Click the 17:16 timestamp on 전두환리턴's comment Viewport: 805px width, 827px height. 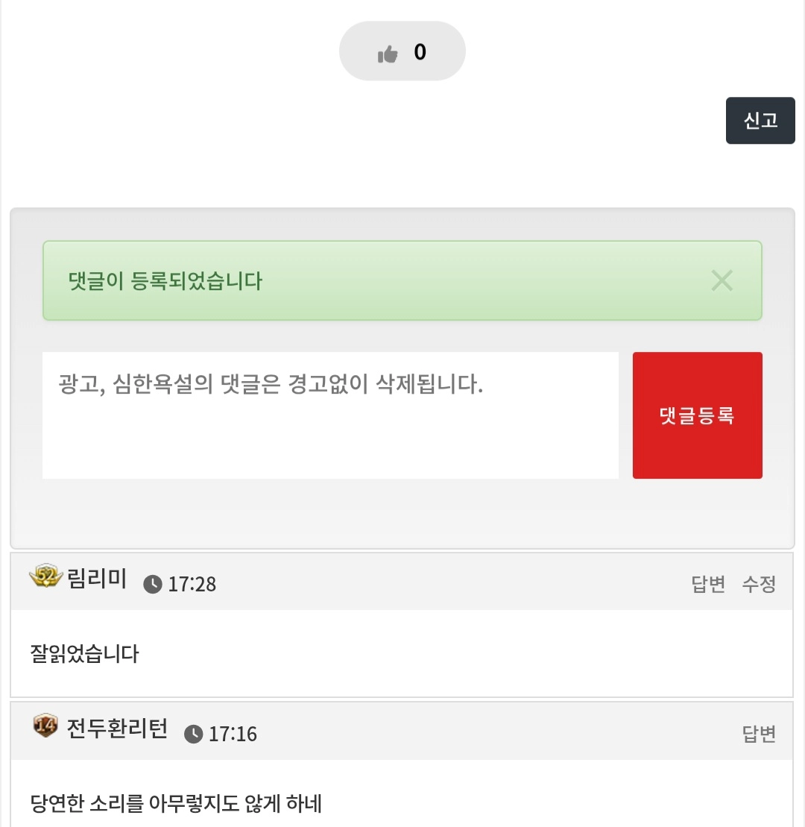(x=233, y=734)
